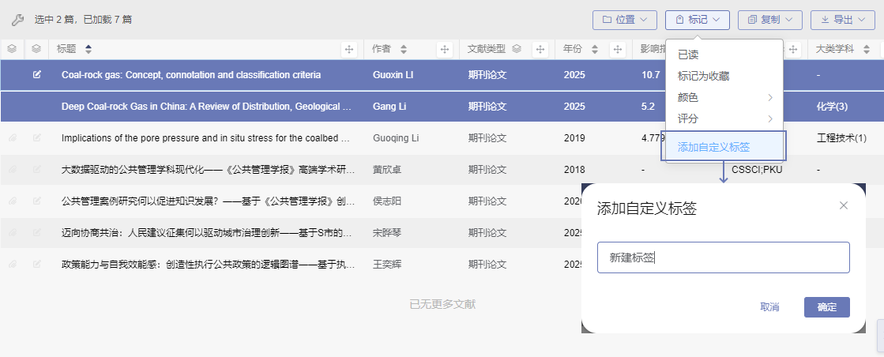Viewport: 884px width, 357px height.
Task: Collapse the 标记 dropdown button
Action: (x=698, y=20)
